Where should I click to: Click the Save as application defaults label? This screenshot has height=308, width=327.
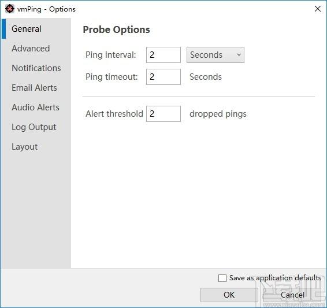coord(275,278)
